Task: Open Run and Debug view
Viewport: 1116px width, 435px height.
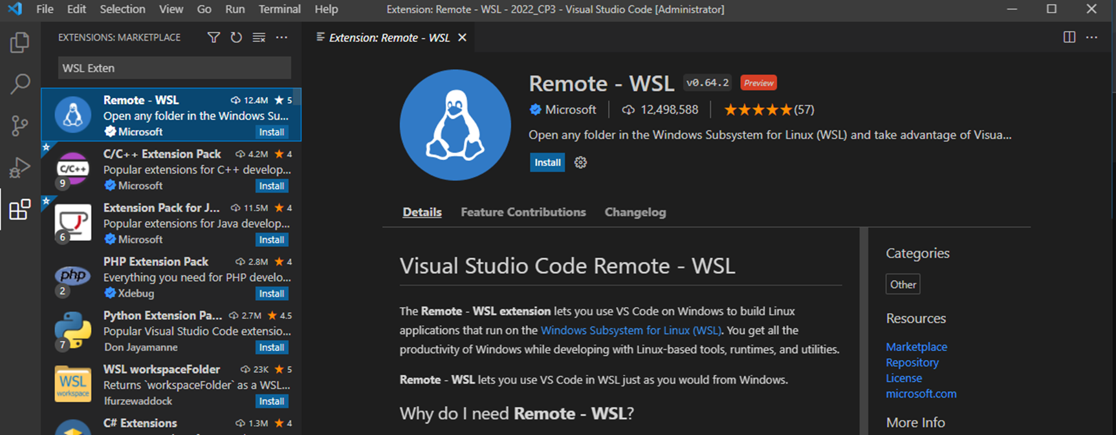Action: (x=19, y=167)
